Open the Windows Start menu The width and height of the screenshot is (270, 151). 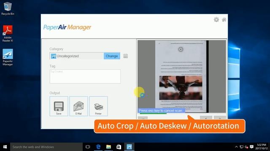[5, 147]
